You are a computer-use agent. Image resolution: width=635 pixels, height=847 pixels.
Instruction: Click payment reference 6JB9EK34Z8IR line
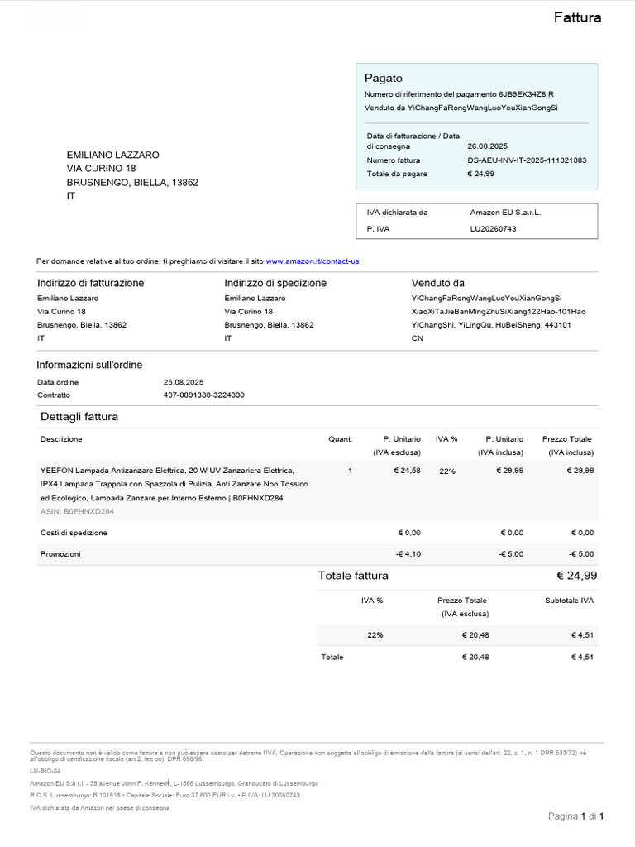459,94
